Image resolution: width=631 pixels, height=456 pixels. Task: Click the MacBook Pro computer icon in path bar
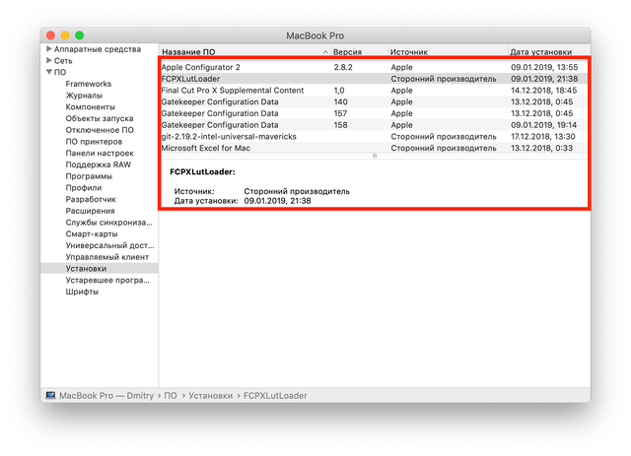click(50, 395)
